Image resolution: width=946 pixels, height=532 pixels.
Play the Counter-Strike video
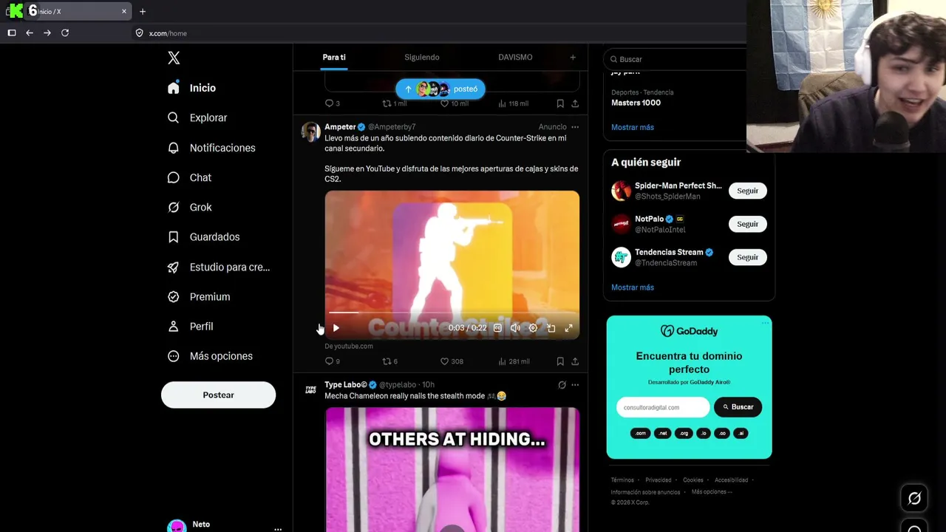coord(336,328)
